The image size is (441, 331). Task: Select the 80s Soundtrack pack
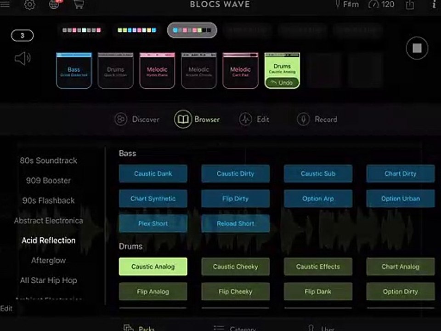pyautogui.click(x=48, y=160)
